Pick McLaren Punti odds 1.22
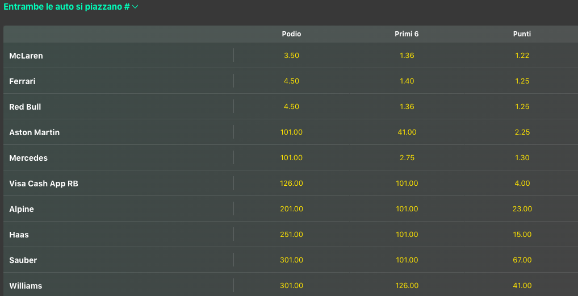 pos(522,56)
